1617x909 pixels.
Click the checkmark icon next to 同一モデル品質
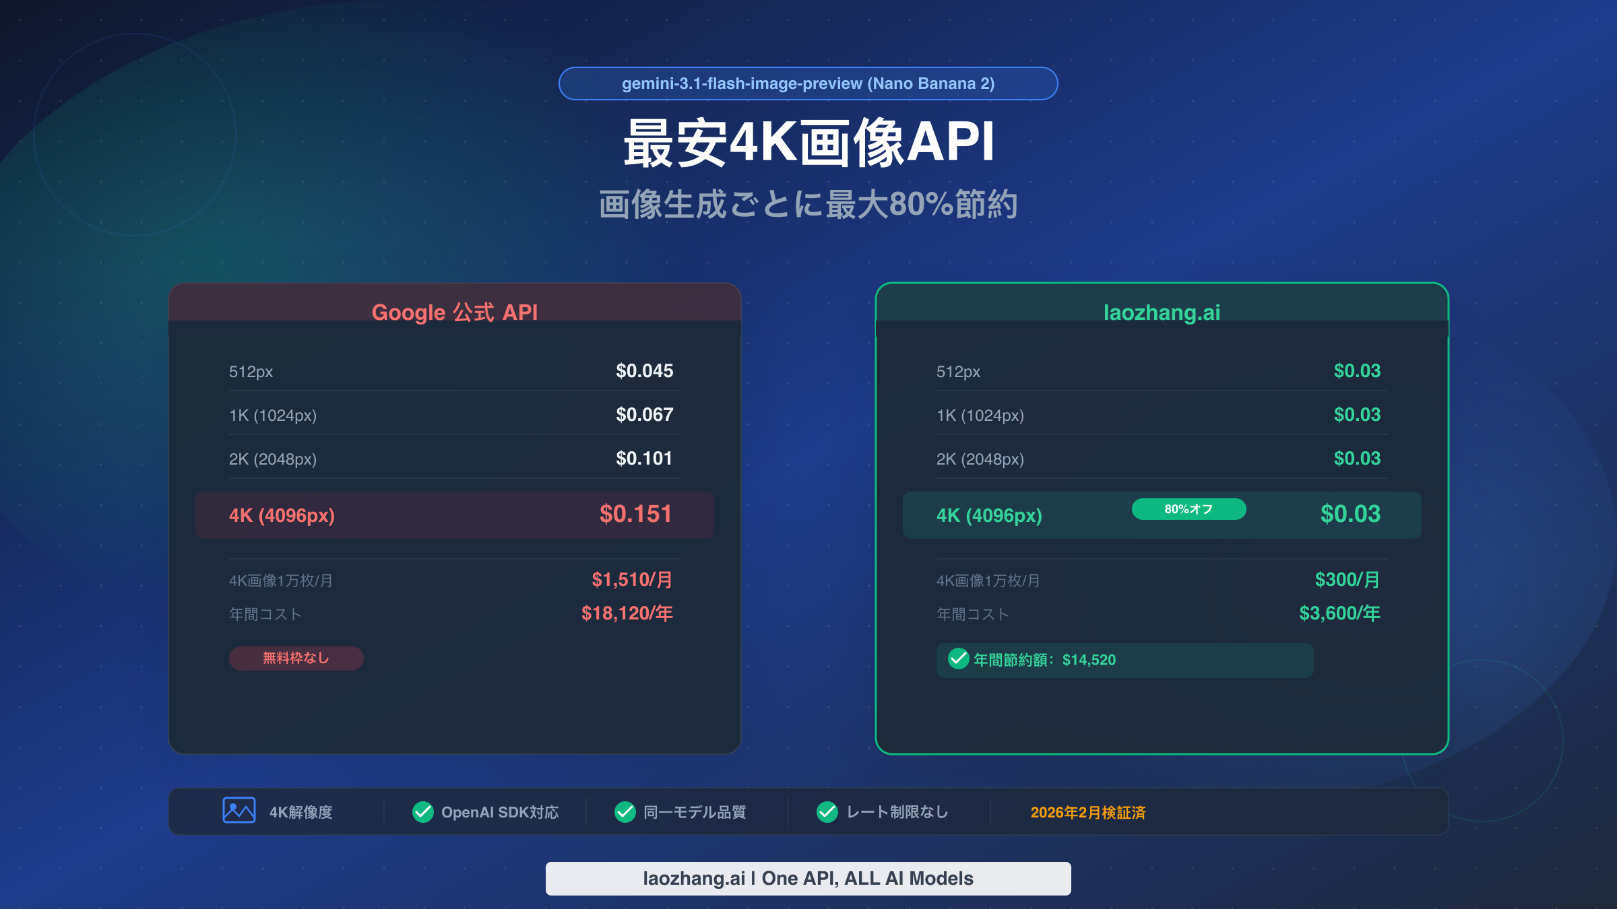click(625, 811)
